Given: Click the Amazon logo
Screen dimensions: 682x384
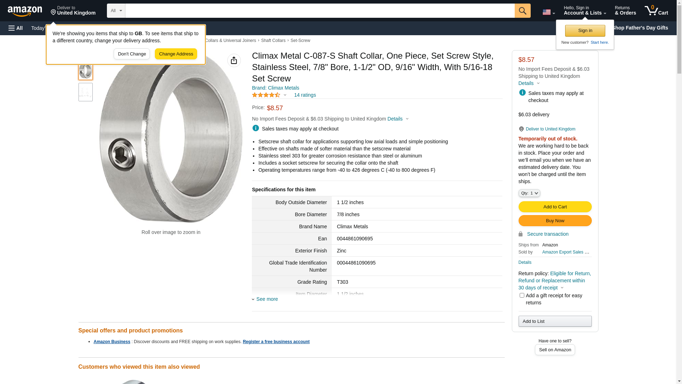Looking at the screenshot, I should pyautogui.click(x=25, y=11).
